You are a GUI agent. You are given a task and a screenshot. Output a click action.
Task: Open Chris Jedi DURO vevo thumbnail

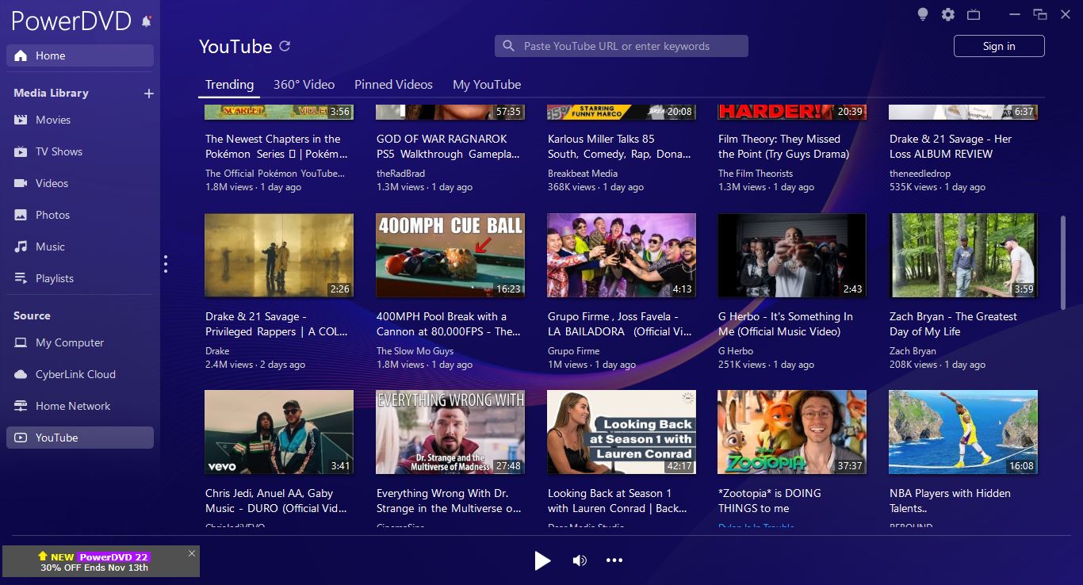(279, 432)
